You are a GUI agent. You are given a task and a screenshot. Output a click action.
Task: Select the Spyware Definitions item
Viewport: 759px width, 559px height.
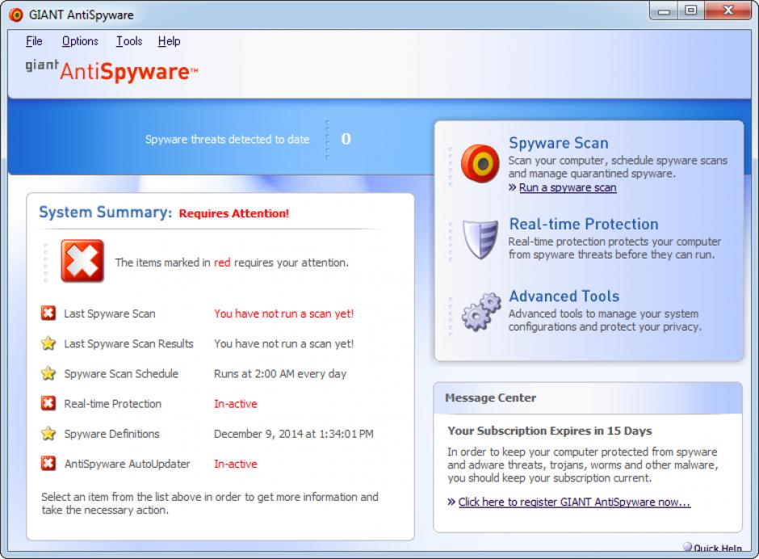tap(111, 434)
